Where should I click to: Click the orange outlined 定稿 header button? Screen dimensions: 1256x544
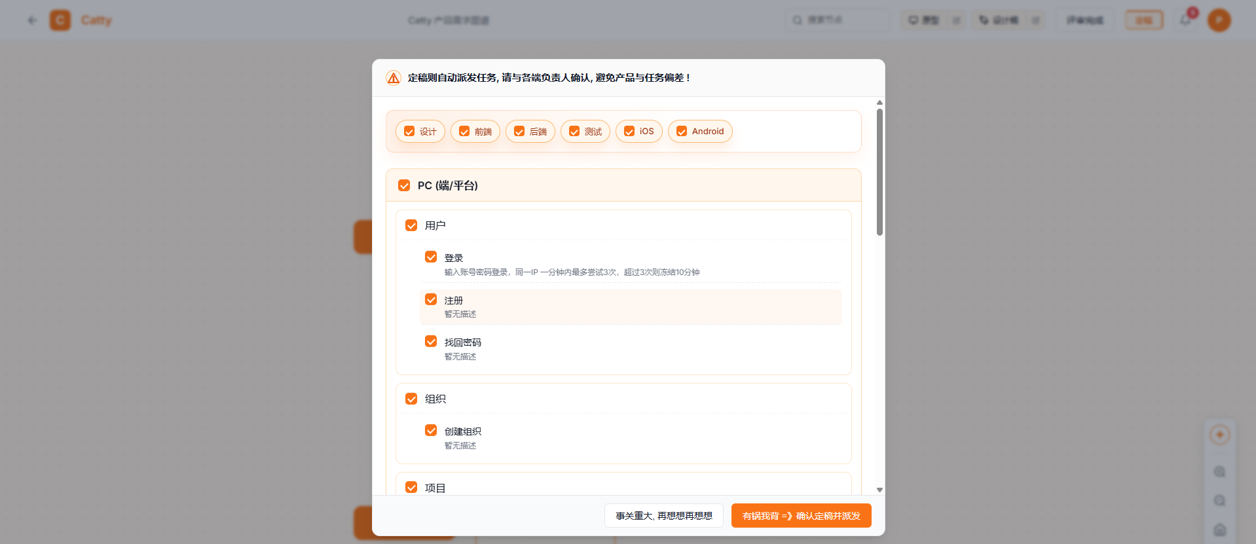click(1143, 20)
